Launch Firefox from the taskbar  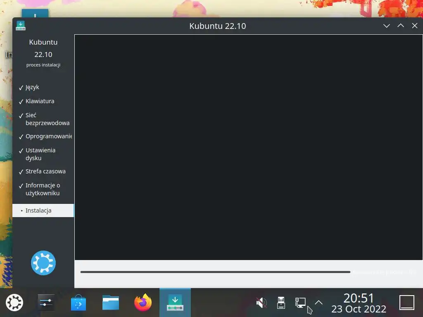pyautogui.click(x=143, y=303)
